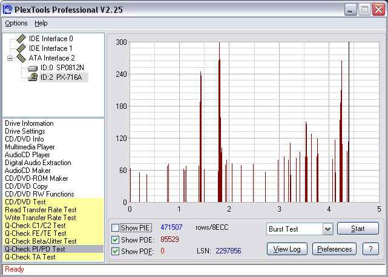Viewport: 388px width, 277px height.
Task: Click the LSN value 2297856
Action: (x=228, y=251)
